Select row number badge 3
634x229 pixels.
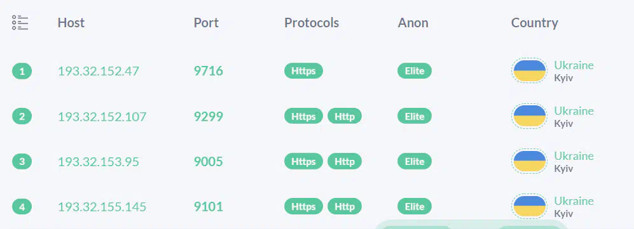coord(22,162)
